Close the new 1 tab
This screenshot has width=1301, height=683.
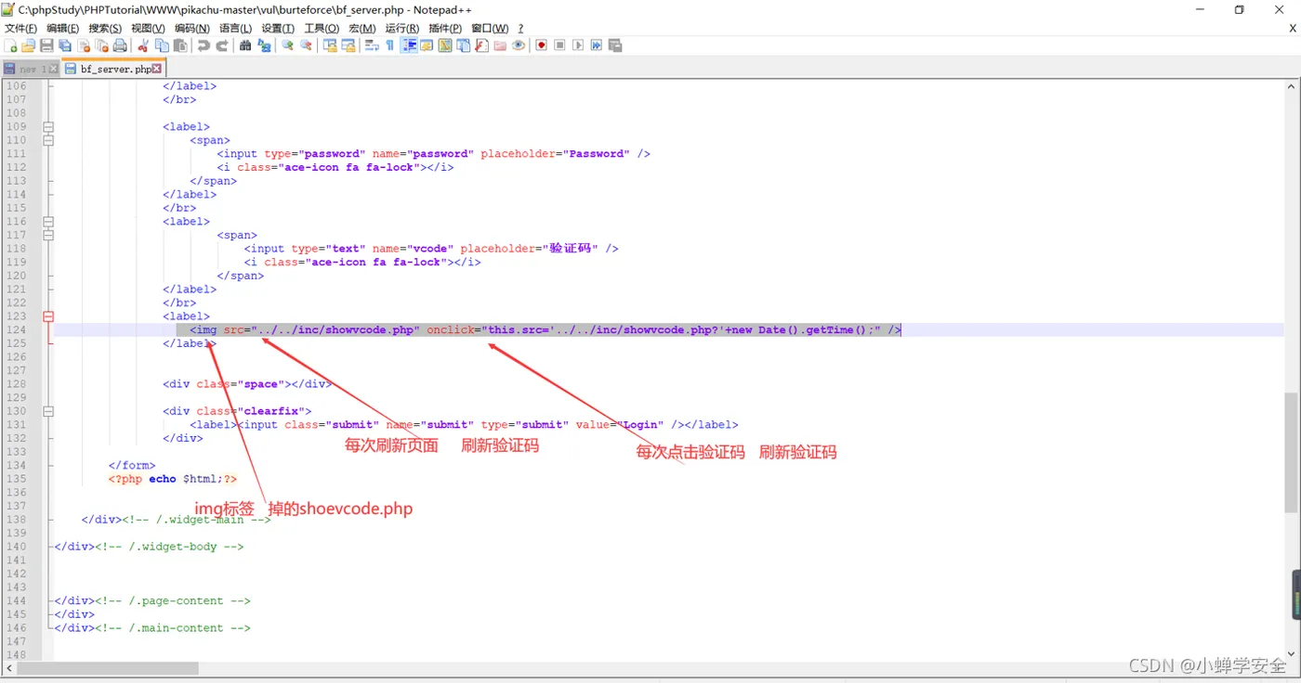(53, 69)
